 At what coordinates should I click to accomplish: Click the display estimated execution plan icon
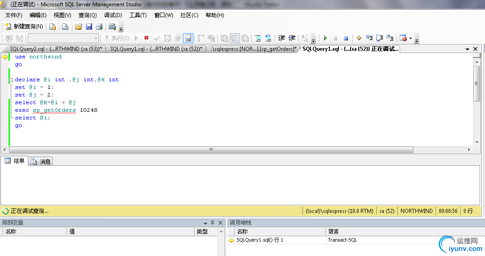(167, 38)
